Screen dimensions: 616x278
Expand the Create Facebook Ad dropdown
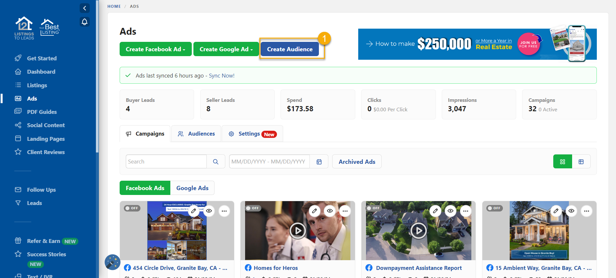click(155, 49)
